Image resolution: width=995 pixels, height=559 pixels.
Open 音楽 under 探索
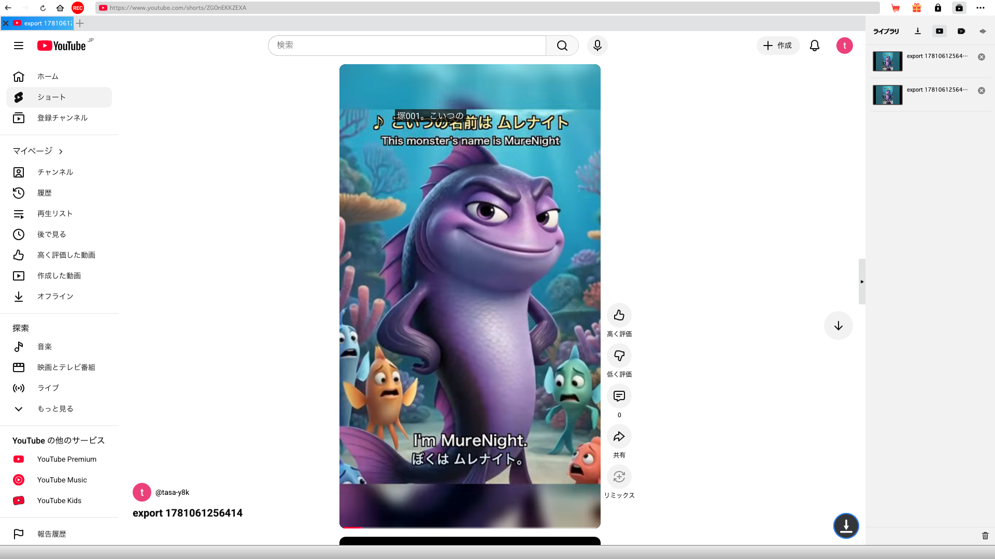[x=59, y=347]
